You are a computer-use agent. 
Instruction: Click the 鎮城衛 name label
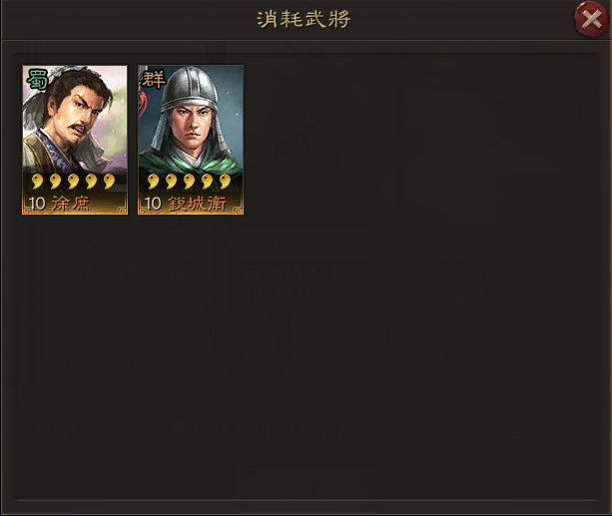coord(197,204)
